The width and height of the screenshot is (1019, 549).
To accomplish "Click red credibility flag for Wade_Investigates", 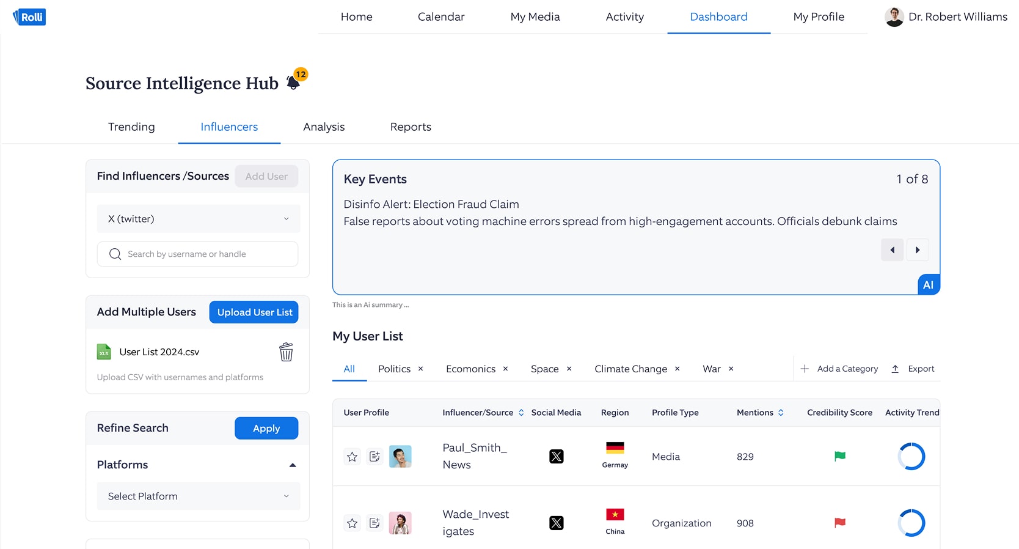I will point(840,523).
